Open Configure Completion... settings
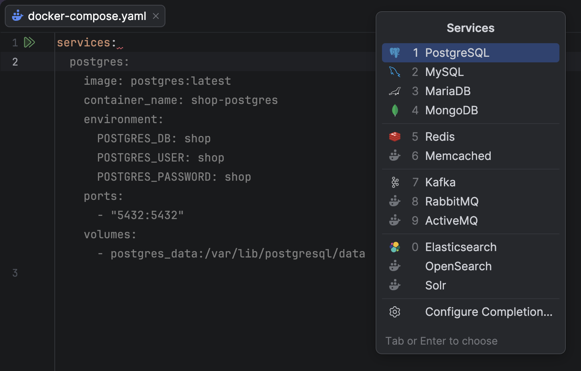Viewport: 581px width, 371px height. click(x=471, y=312)
